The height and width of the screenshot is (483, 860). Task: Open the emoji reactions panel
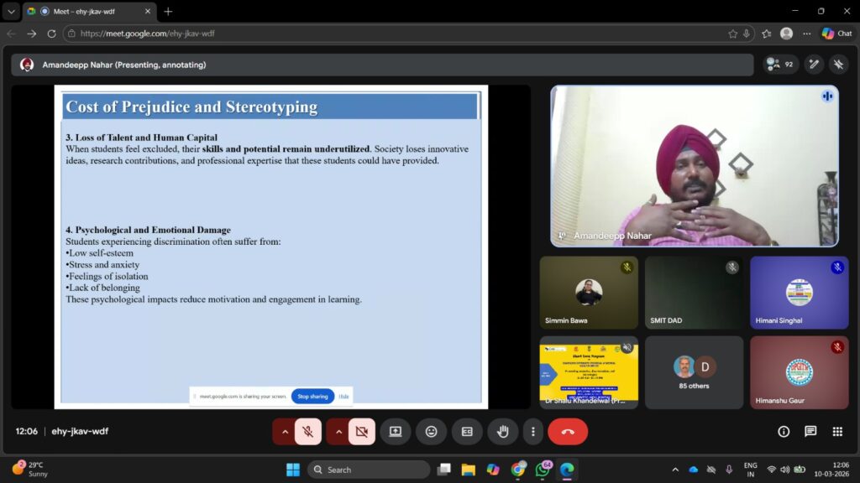tap(431, 431)
